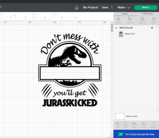Click the Position Y stepper arrows
This screenshot has height=138, width=159.
click(76, 18)
